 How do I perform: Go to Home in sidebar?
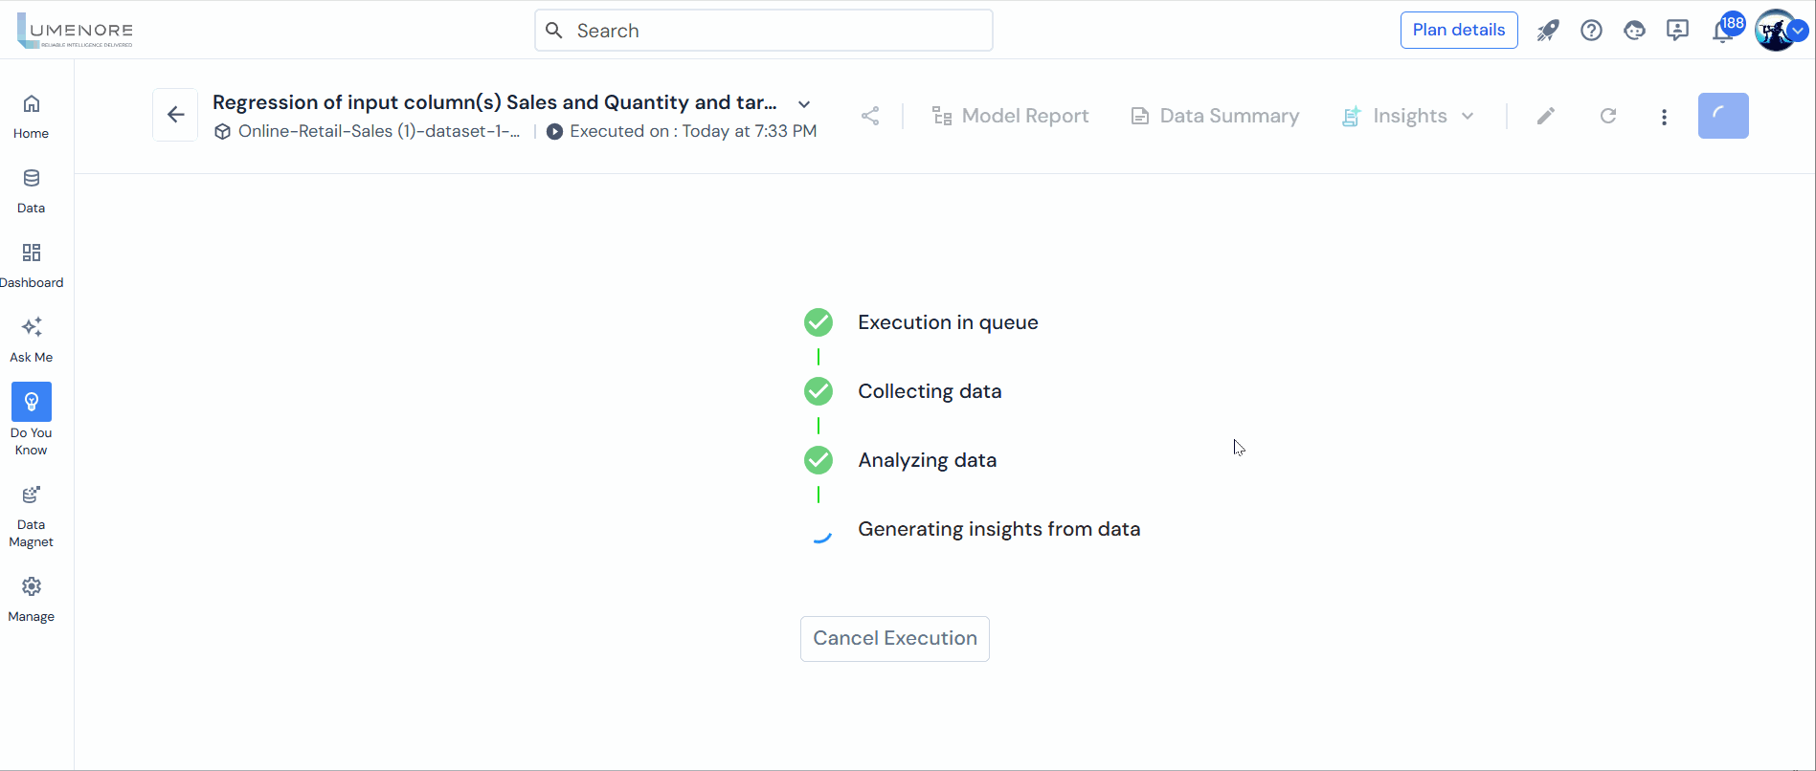[x=32, y=115]
